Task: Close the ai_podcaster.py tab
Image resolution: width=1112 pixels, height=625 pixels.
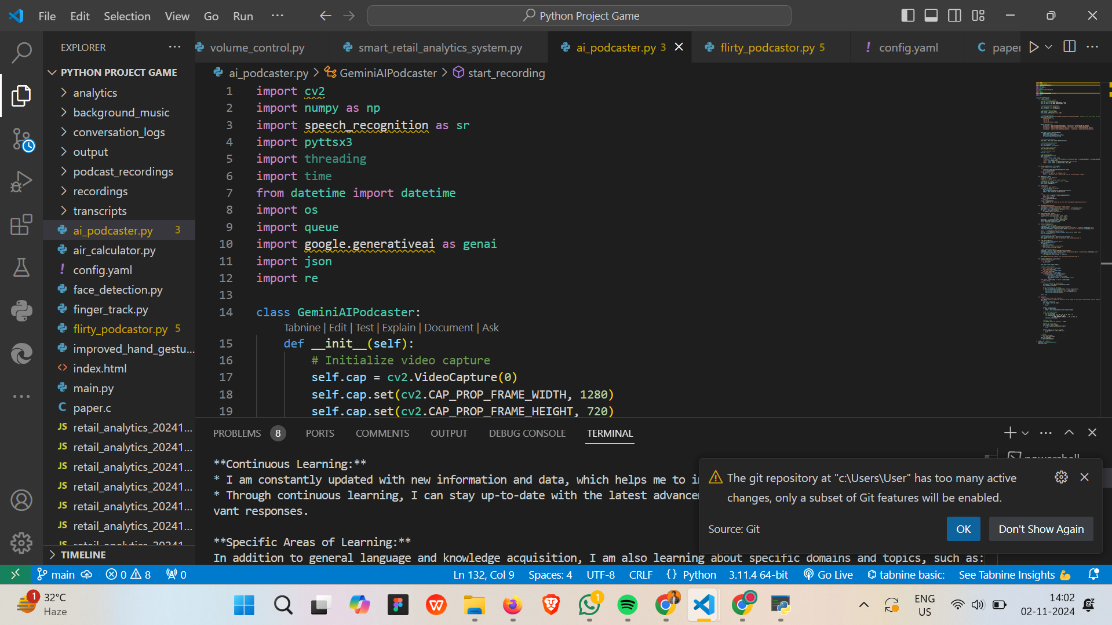Action: 679,47
